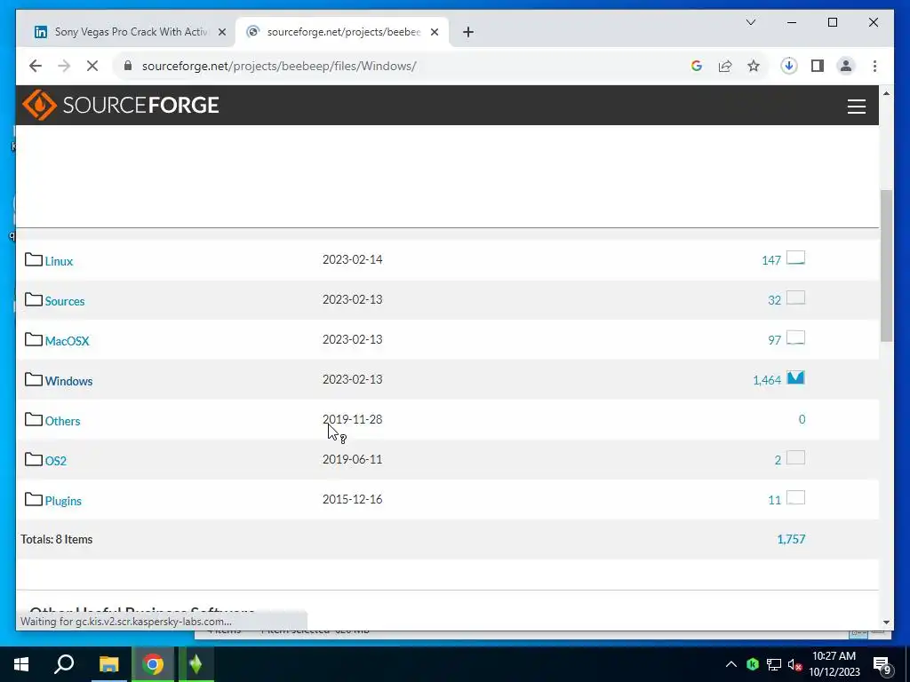Click the Others folder icon
Image resolution: width=910 pixels, height=682 pixels.
coord(34,419)
